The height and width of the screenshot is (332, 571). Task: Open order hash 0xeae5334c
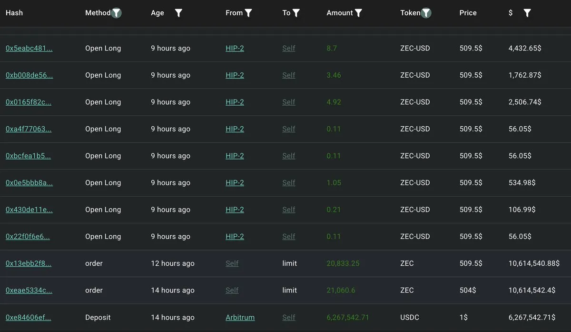pyautogui.click(x=29, y=290)
